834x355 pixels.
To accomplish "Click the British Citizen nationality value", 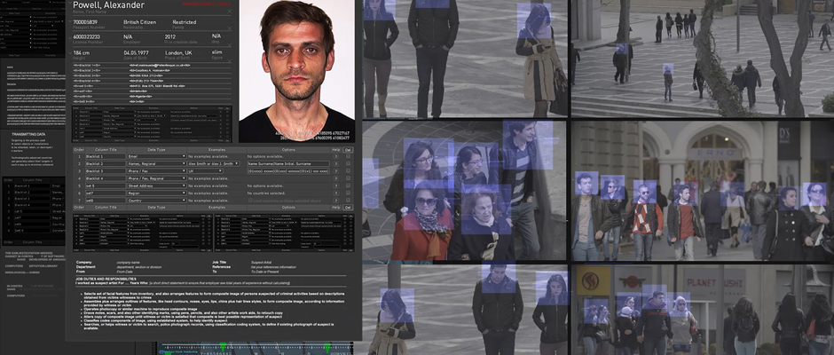I will coord(138,22).
